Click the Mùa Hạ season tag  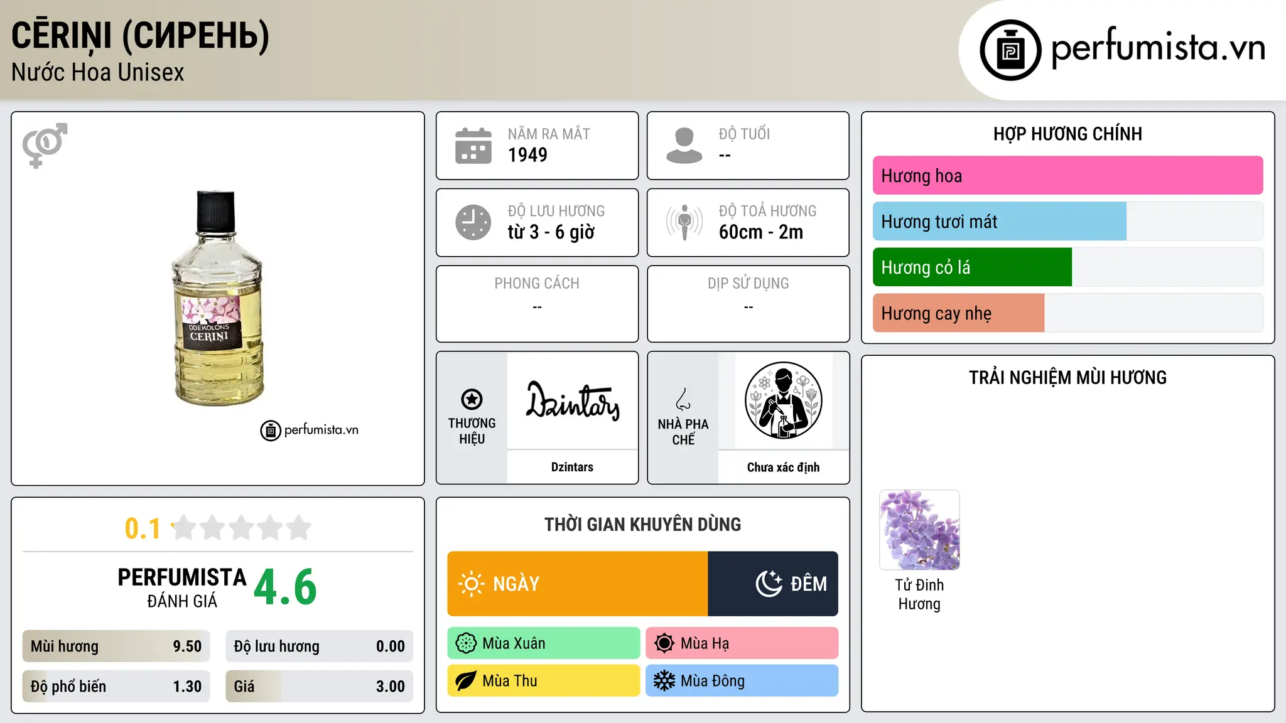pyautogui.click(x=742, y=643)
